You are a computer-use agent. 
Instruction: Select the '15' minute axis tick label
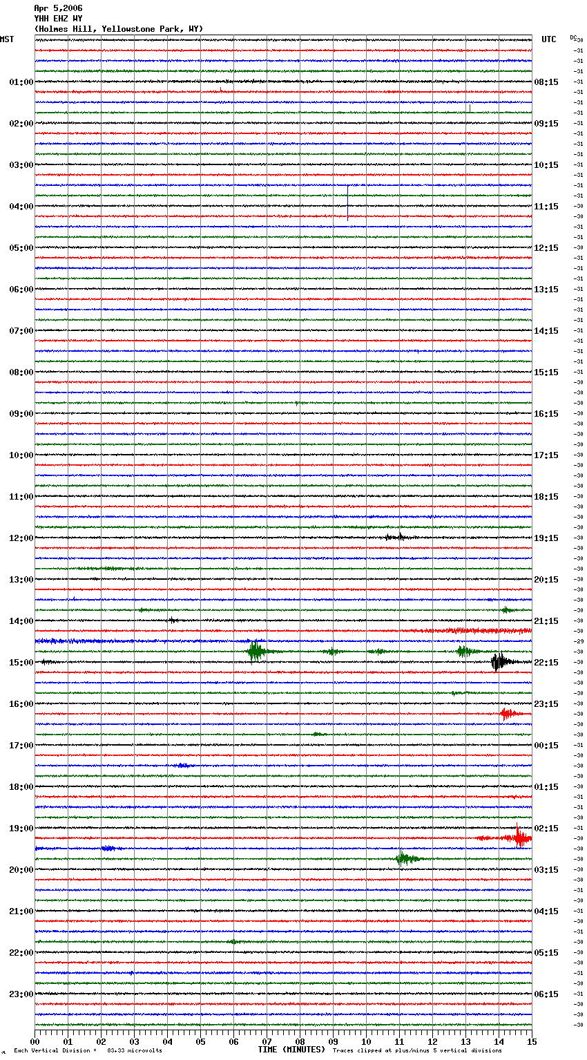tap(532, 1041)
